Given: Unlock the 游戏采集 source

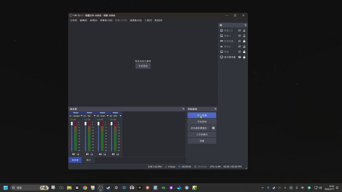Looking at the screenshot, I should [244, 41].
